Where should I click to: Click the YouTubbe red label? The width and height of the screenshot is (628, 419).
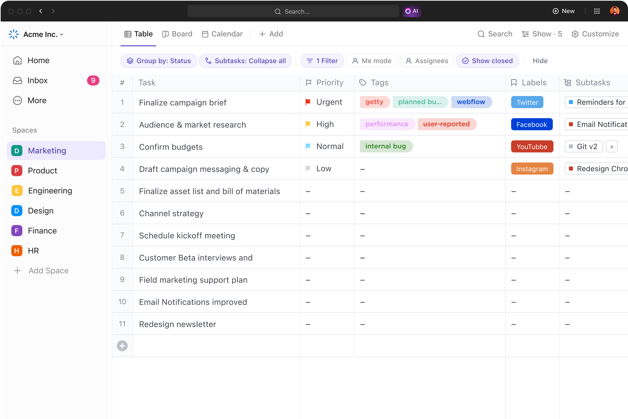[x=532, y=147]
